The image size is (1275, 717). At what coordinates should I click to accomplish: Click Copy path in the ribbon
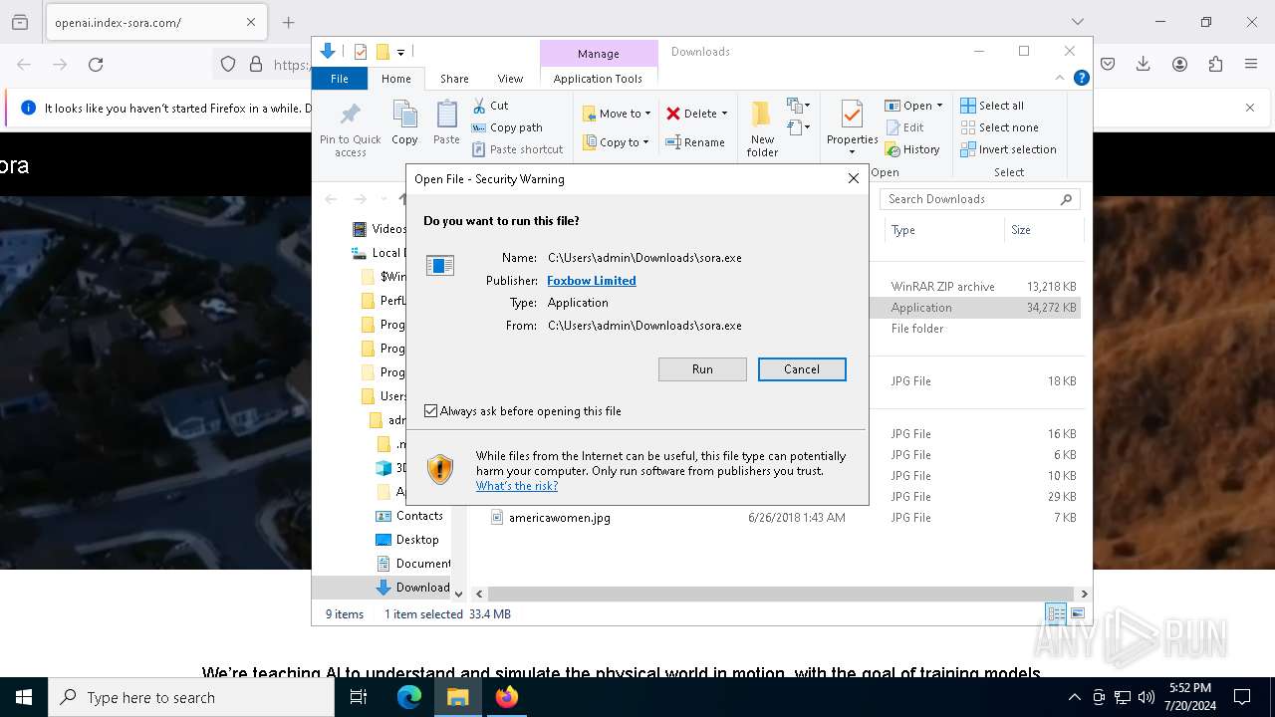tap(507, 127)
